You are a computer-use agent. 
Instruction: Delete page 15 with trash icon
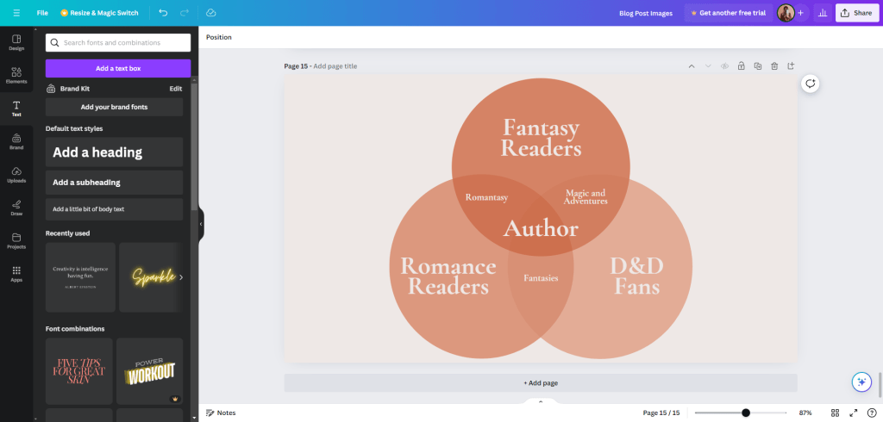tap(774, 66)
